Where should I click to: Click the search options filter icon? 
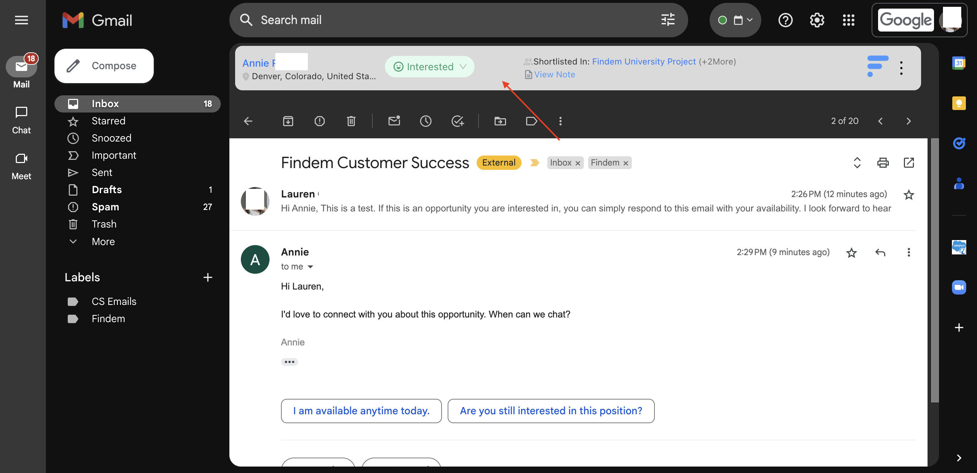[x=667, y=20]
